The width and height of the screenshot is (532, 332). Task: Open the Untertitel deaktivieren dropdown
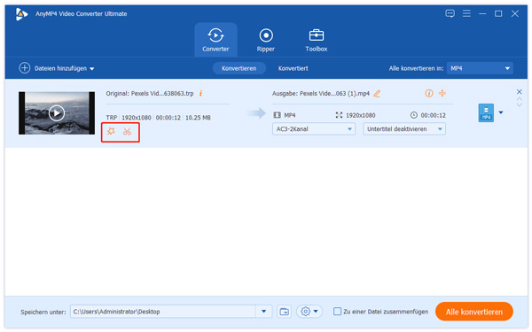click(404, 129)
